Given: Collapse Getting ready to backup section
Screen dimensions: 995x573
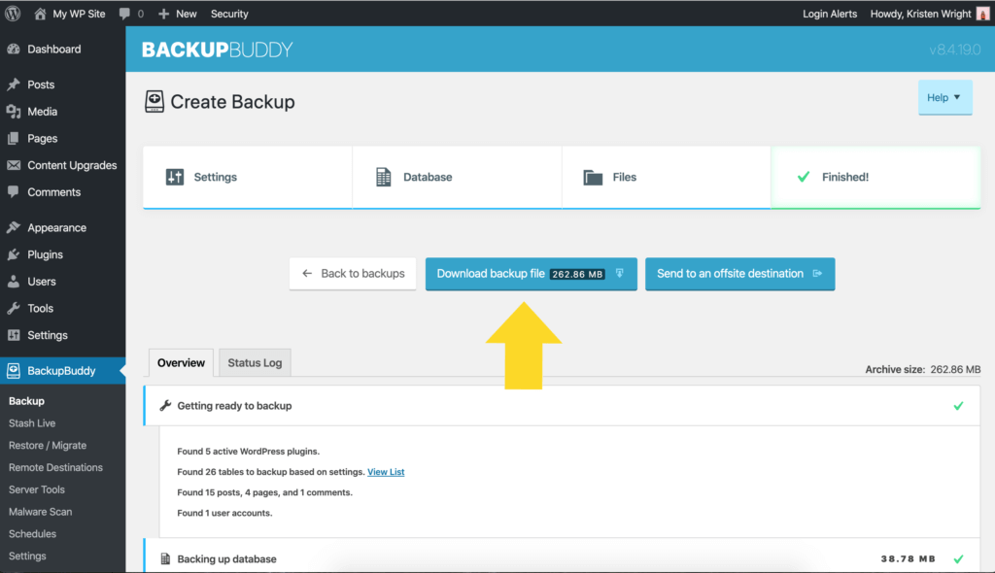Looking at the screenshot, I should (x=563, y=406).
